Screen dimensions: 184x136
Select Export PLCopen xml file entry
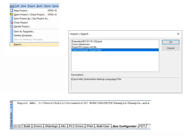point(84,47)
